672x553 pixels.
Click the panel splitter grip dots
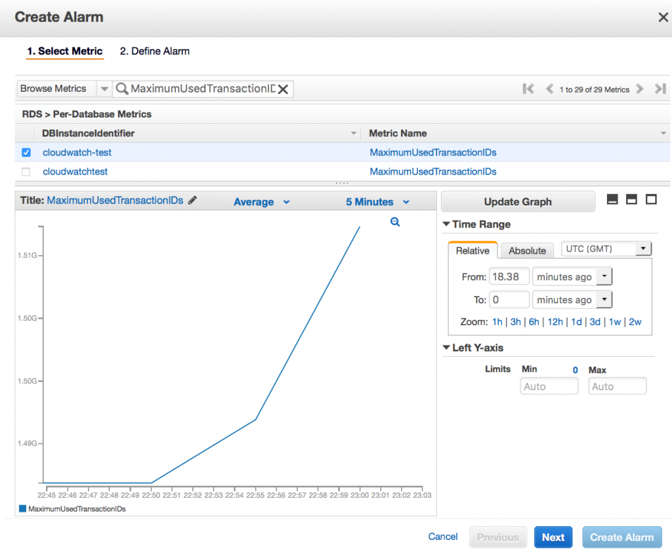342,183
